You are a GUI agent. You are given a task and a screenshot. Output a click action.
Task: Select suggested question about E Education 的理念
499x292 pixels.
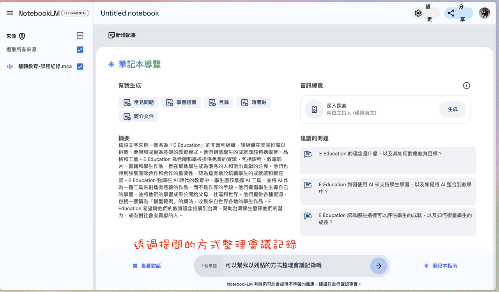point(388,160)
